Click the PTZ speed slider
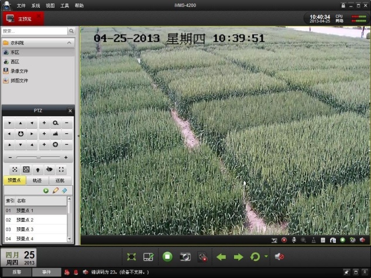Viewport: 371px width, 278px height. point(38,158)
